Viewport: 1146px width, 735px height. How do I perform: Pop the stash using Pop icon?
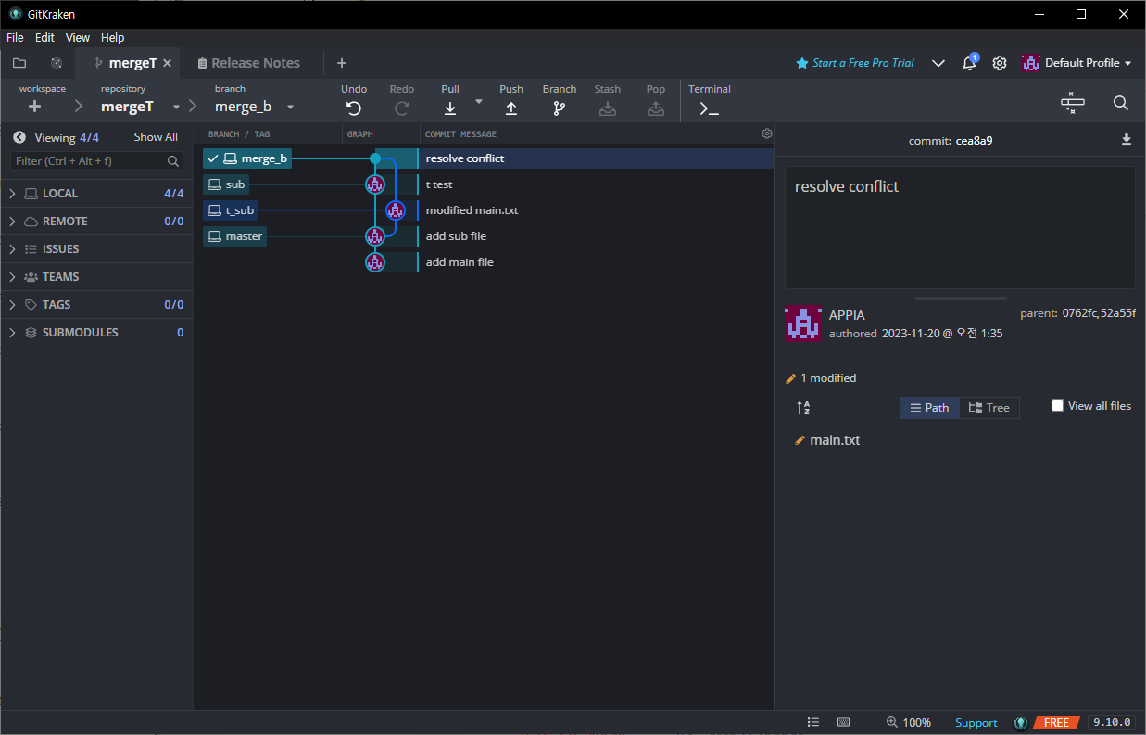click(656, 108)
